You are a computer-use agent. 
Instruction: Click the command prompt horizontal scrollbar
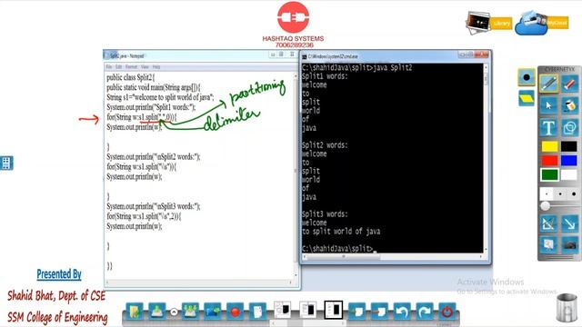(393, 256)
